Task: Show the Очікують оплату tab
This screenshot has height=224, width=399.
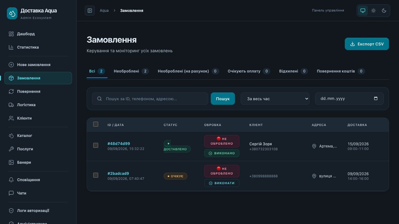Action: (249, 71)
